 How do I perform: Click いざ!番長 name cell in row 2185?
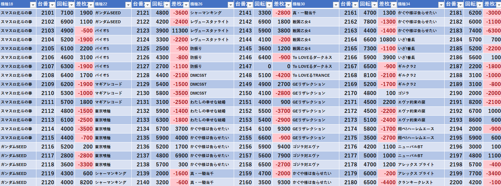tap(421, 49)
